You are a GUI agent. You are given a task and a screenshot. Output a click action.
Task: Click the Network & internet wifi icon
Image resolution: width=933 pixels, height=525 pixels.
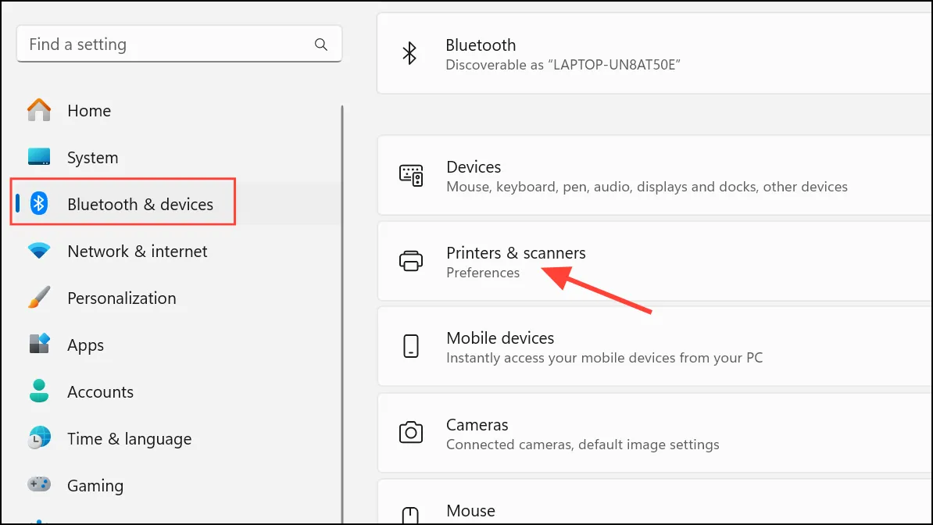pyautogui.click(x=39, y=251)
